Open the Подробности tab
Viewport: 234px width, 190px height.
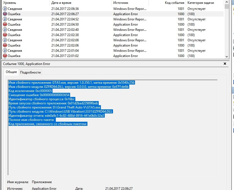[x=30, y=72]
